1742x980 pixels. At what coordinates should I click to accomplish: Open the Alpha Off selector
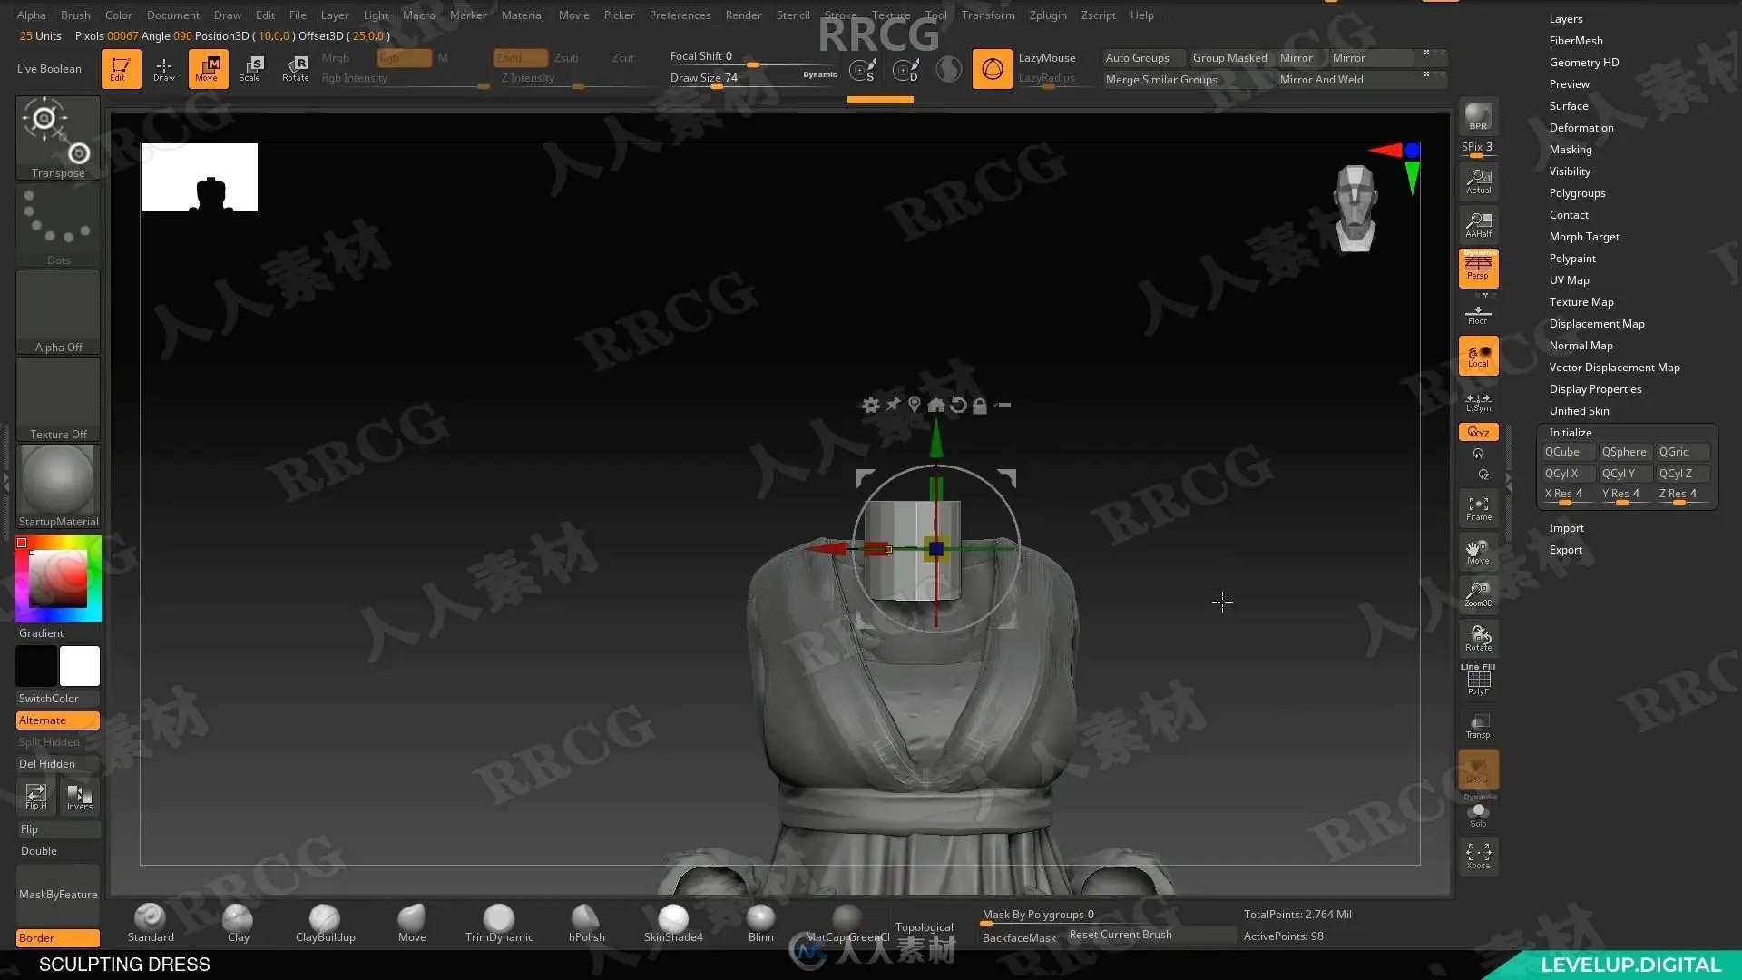point(58,312)
